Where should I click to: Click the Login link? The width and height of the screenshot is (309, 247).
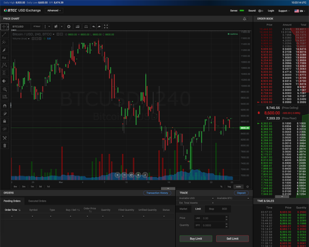(x=271, y=11)
